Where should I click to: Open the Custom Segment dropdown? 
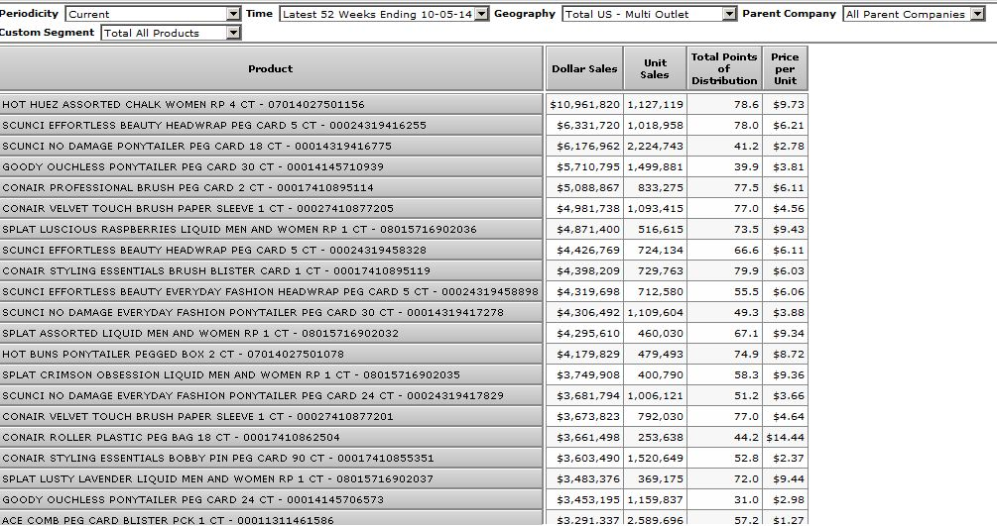coord(171,33)
